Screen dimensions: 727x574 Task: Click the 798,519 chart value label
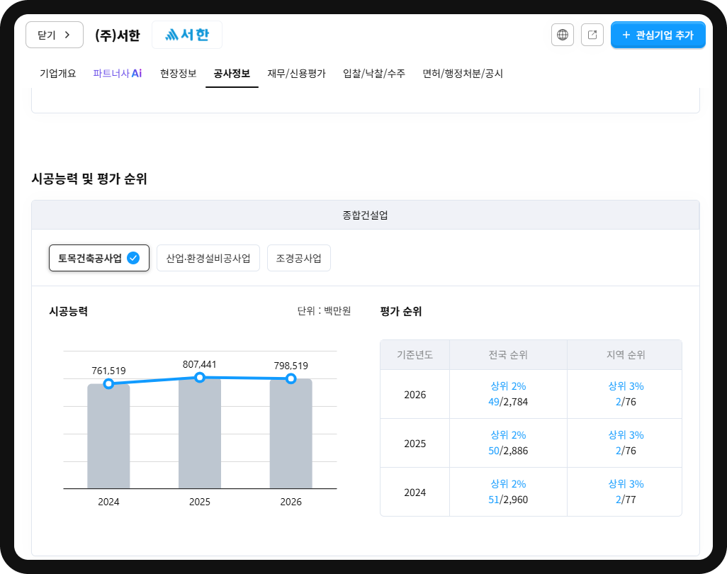point(291,366)
